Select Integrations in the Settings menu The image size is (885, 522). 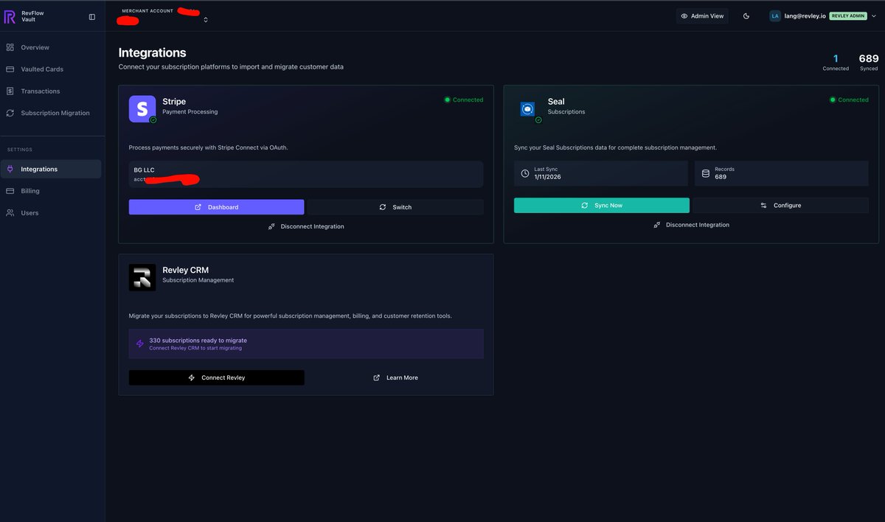52,169
